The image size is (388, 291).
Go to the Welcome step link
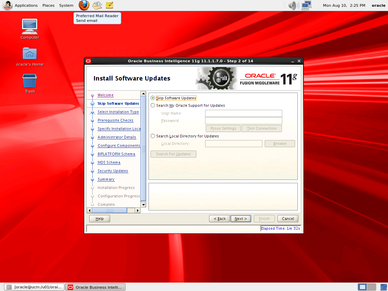click(105, 95)
